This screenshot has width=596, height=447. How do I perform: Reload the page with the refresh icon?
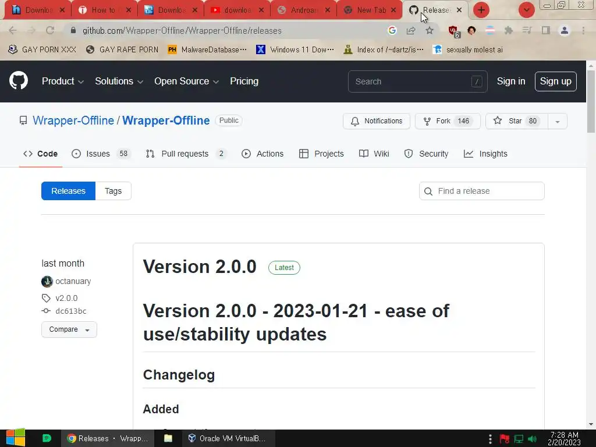point(50,30)
